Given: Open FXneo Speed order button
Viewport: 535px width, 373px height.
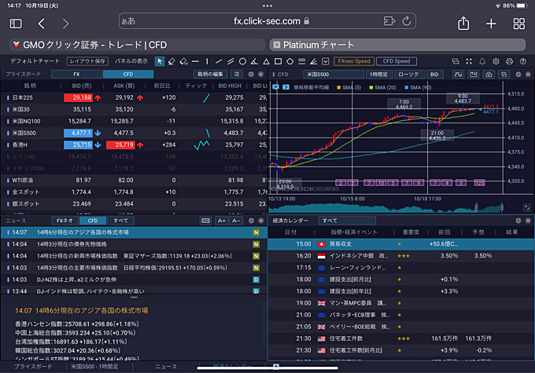Looking at the screenshot, I should tap(354, 61).
